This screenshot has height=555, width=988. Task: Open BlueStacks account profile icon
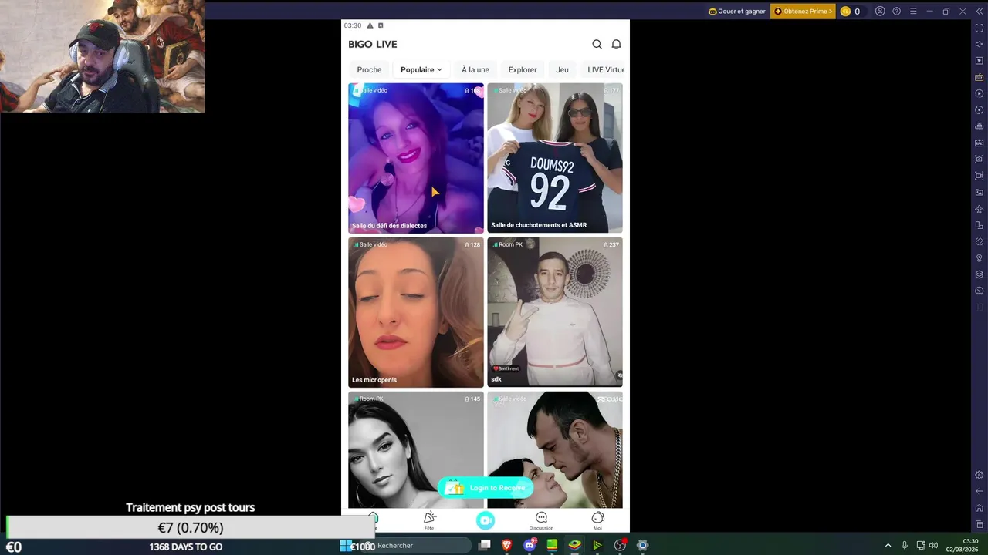(x=880, y=12)
